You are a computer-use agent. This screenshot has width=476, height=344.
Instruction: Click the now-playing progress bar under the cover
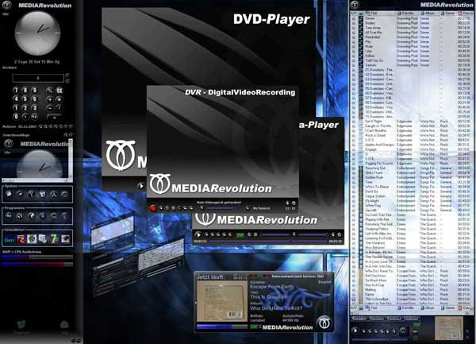point(222,327)
